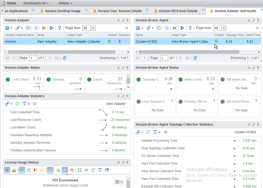
Task: Collapse the Horizon Broker Agent widget
Action: (x=249, y=20)
